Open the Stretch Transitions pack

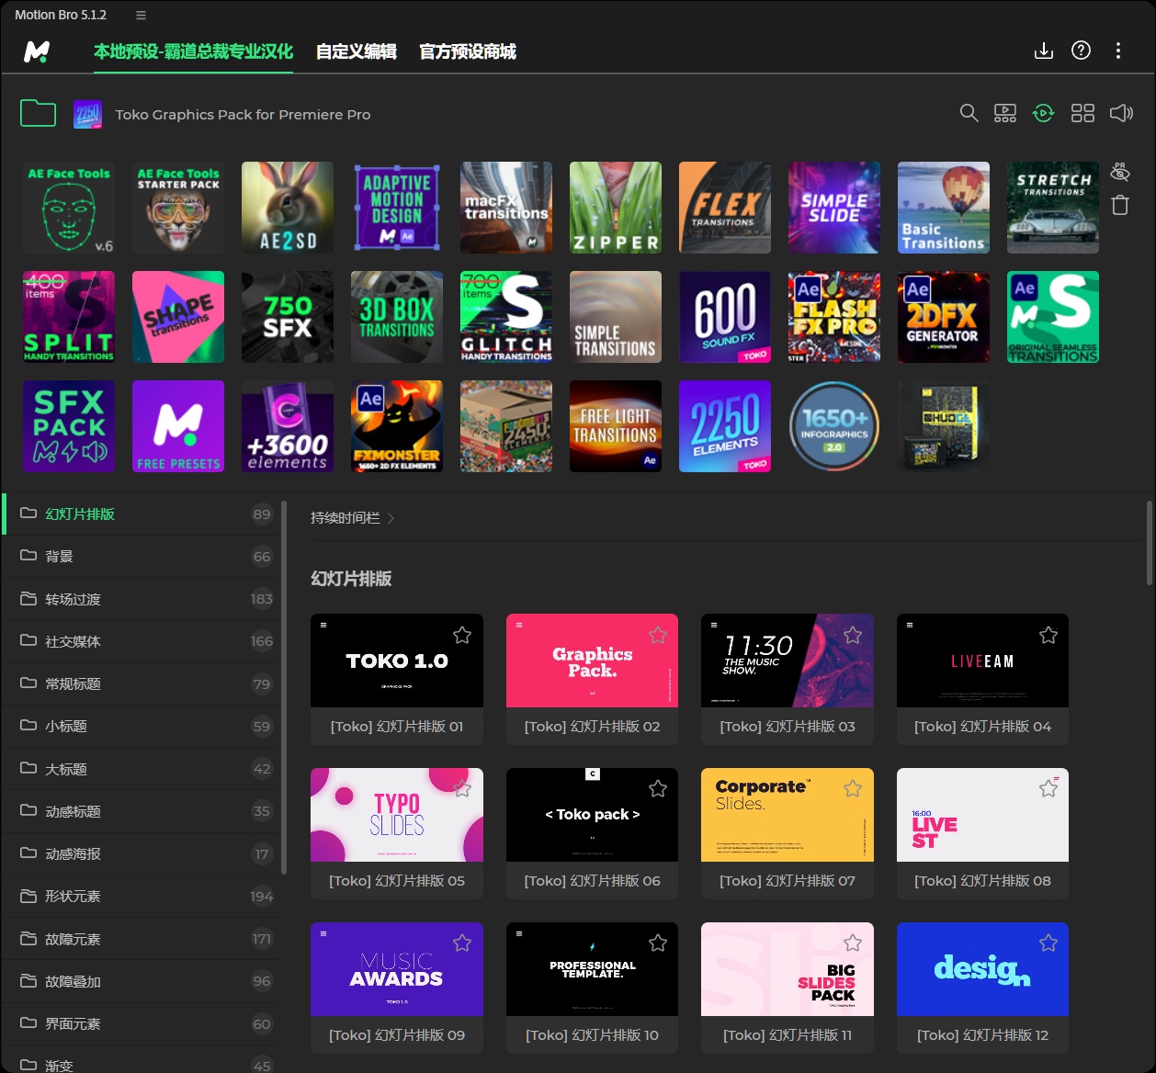pyautogui.click(x=1053, y=208)
